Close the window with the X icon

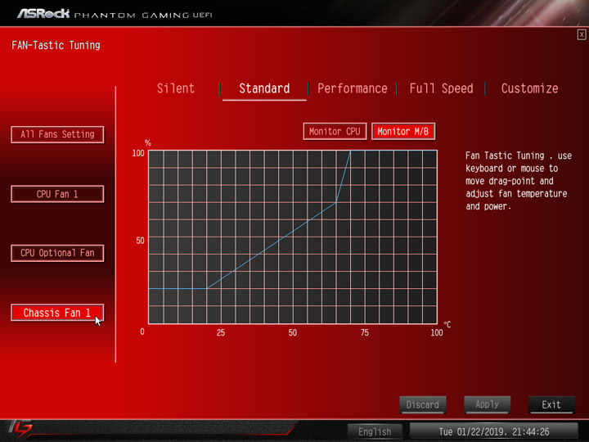(582, 35)
